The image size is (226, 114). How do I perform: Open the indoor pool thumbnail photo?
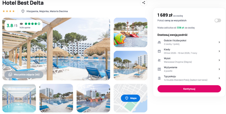tap(19, 98)
